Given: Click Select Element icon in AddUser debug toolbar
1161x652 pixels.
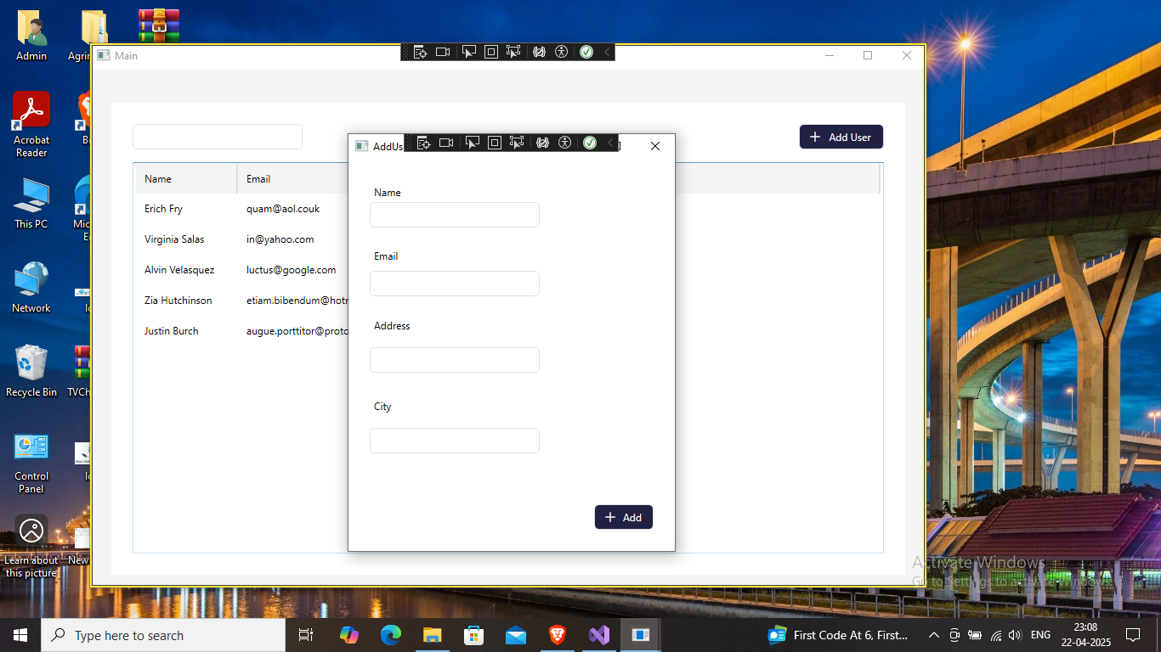Looking at the screenshot, I should [x=472, y=143].
